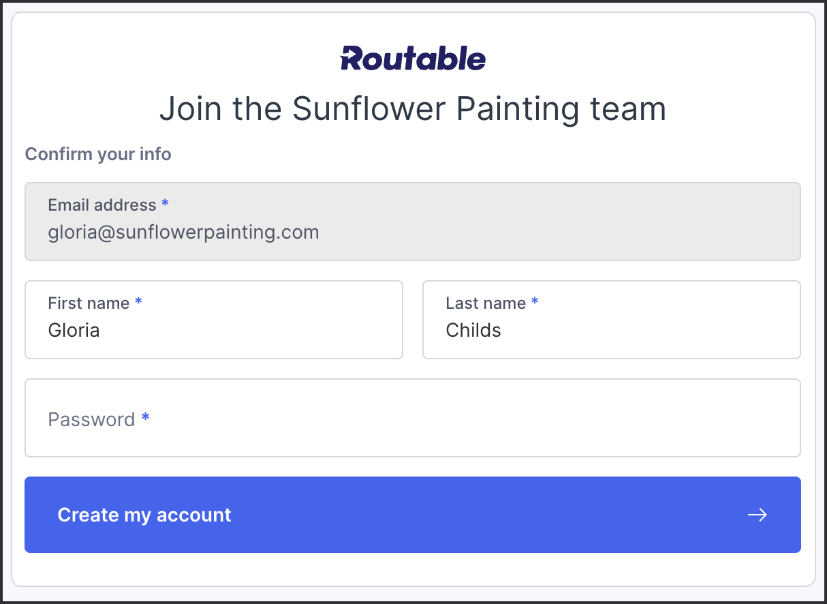Click the Email address field label
This screenshot has width=827, height=604.
[x=102, y=205]
